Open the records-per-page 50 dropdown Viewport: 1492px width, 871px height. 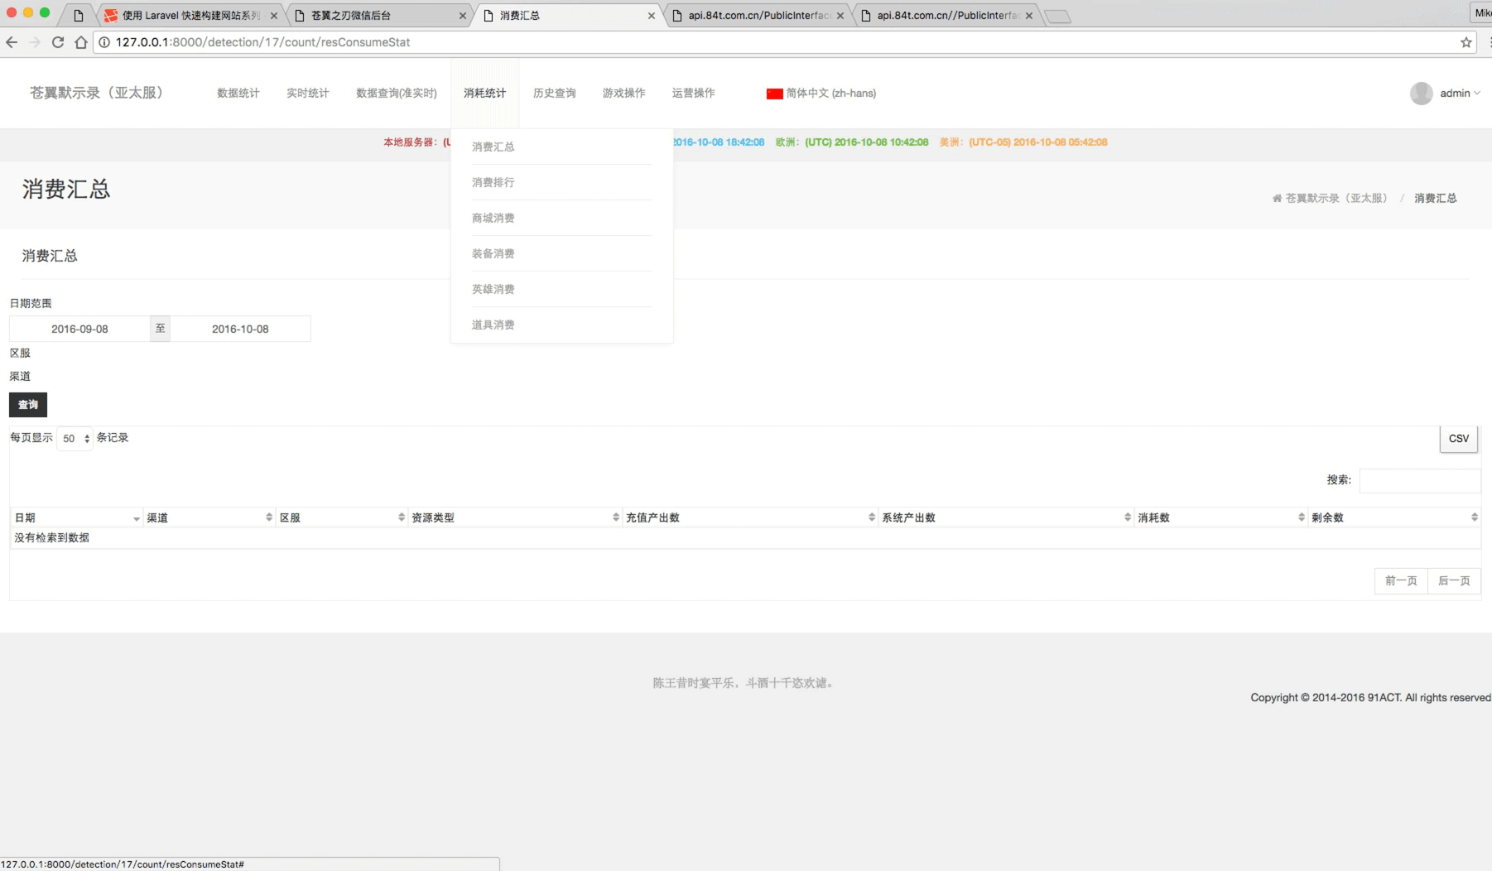(75, 438)
